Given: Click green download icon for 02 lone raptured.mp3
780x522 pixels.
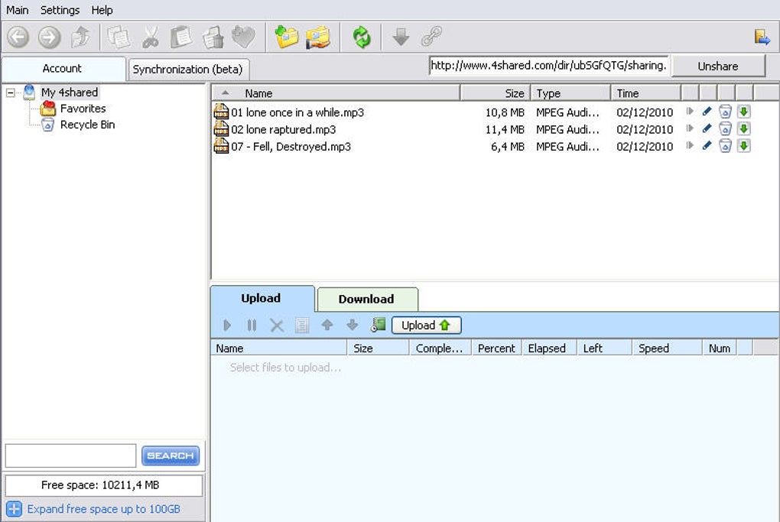Looking at the screenshot, I should point(744,128).
